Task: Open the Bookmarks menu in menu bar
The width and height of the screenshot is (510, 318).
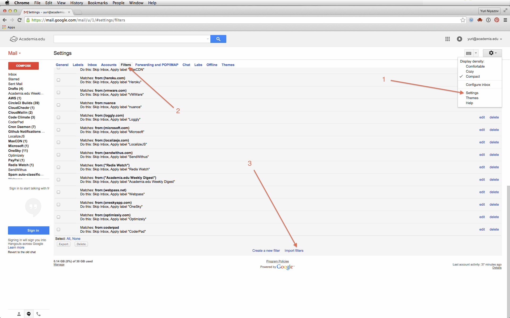Action: pos(98,3)
